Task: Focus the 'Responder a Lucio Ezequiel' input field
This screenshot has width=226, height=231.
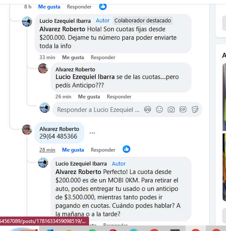Action: [x=98, y=110]
